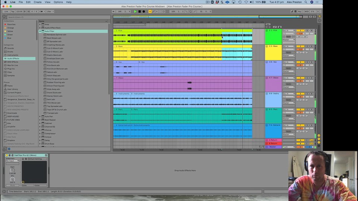Screen dimensions: 358x201
Task: Toggle the yellow MIDI Arrangement Overdub button
Action: (x=150, y=12)
